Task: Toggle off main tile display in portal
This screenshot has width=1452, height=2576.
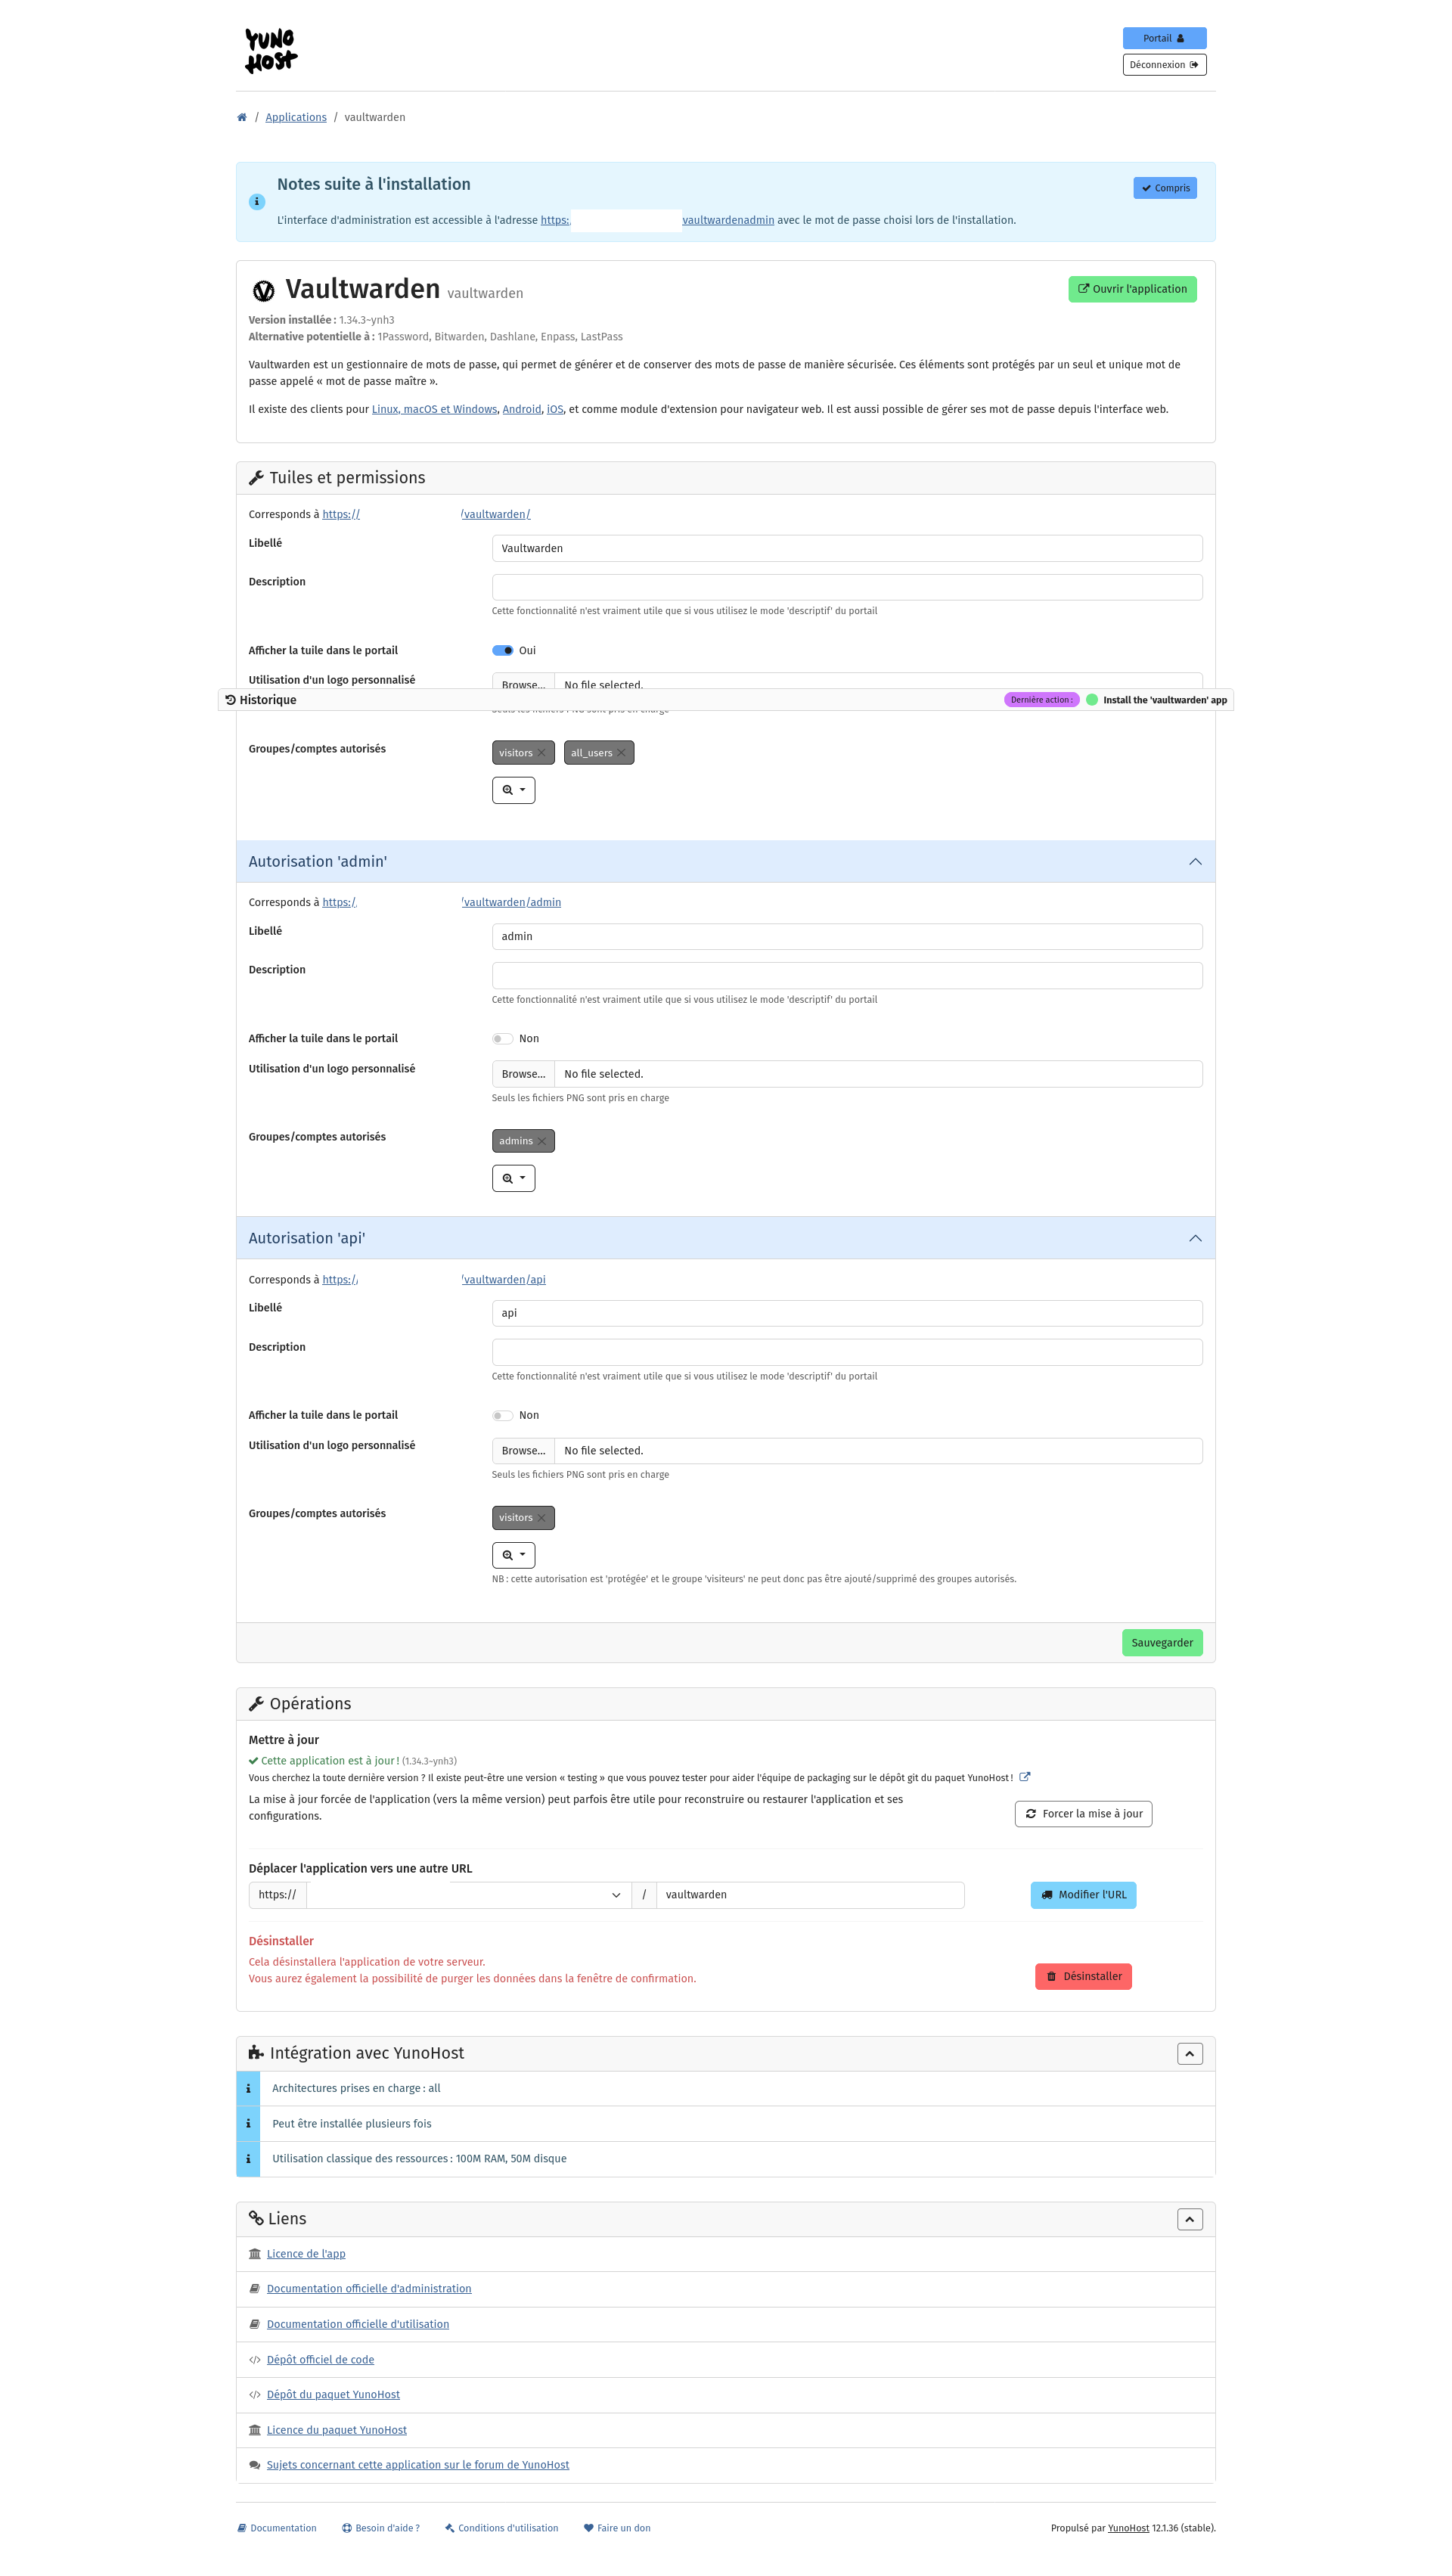Action: [502, 650]
